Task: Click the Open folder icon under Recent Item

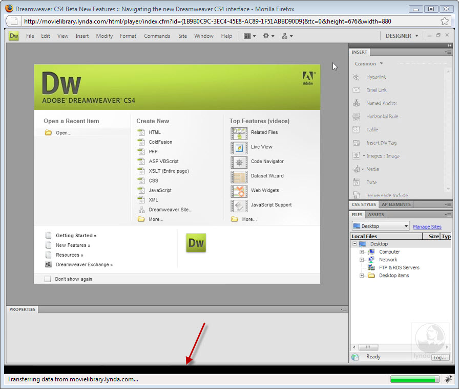Action: (x=48, y=132)
